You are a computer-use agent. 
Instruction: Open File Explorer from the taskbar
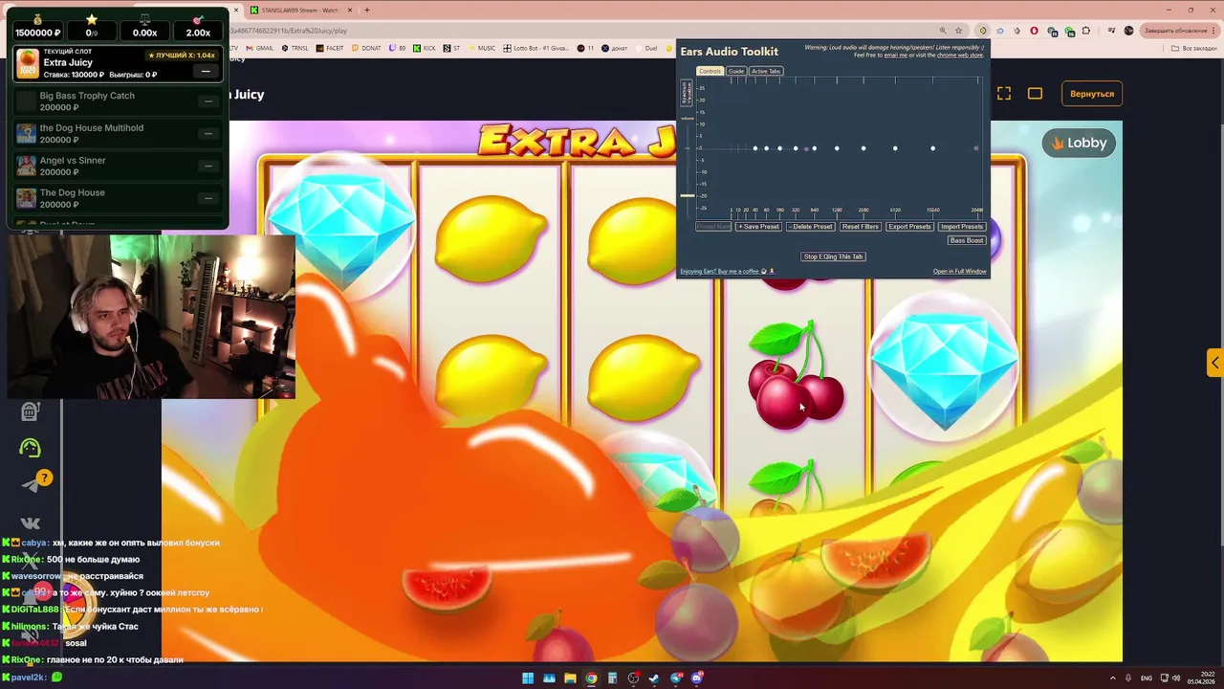tap(571, 678)
